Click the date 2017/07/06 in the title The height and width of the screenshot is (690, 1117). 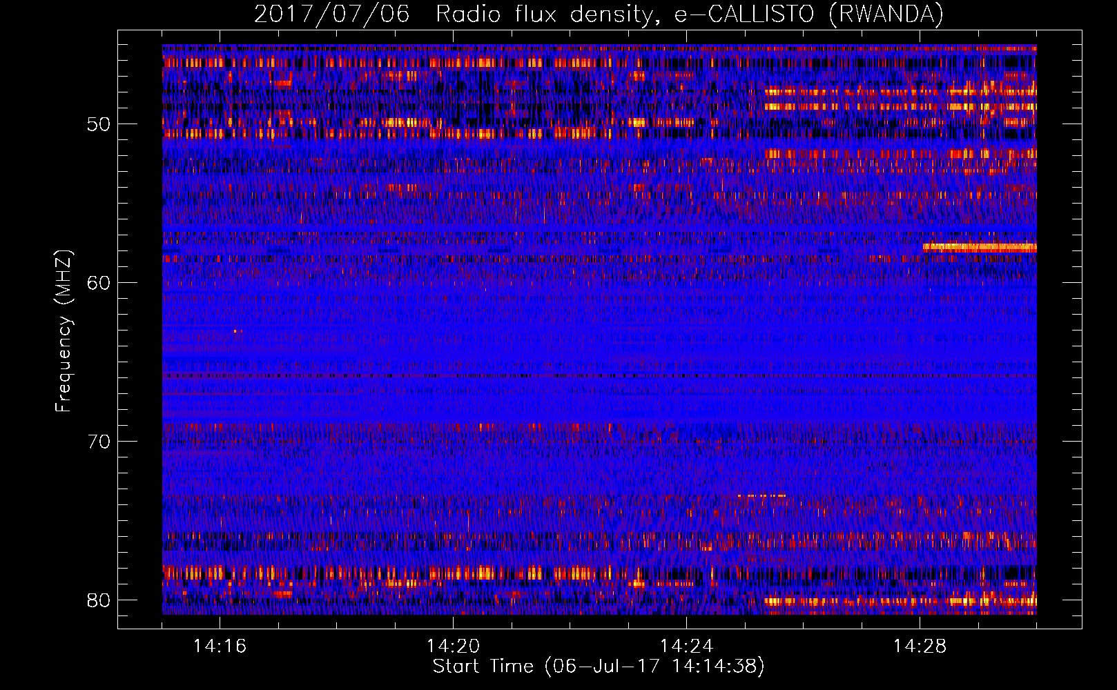point(331,14)
